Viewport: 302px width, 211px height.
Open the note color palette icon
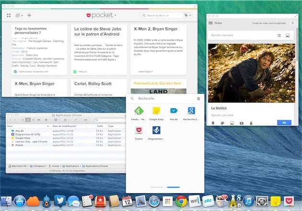click(222, 123)
